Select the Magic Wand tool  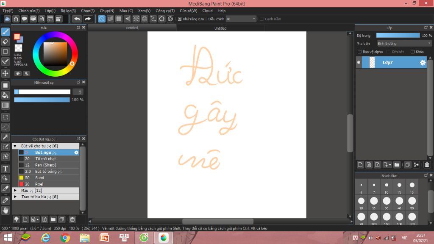pos(5,137)
